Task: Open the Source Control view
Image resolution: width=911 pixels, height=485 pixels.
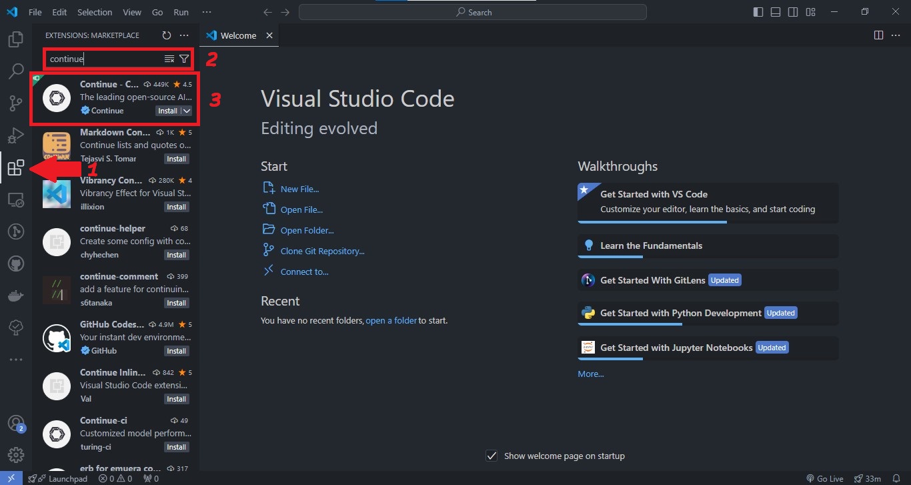Action: pos(16,103)
